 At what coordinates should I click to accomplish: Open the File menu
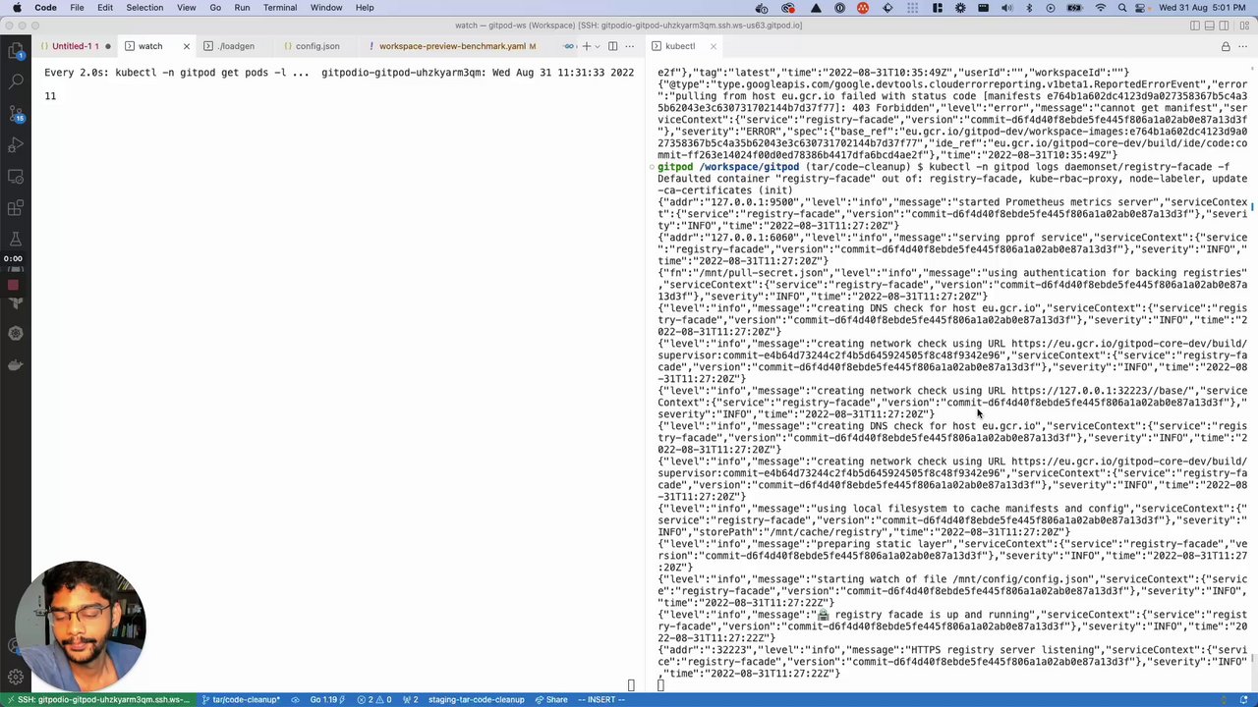(77, 8)
